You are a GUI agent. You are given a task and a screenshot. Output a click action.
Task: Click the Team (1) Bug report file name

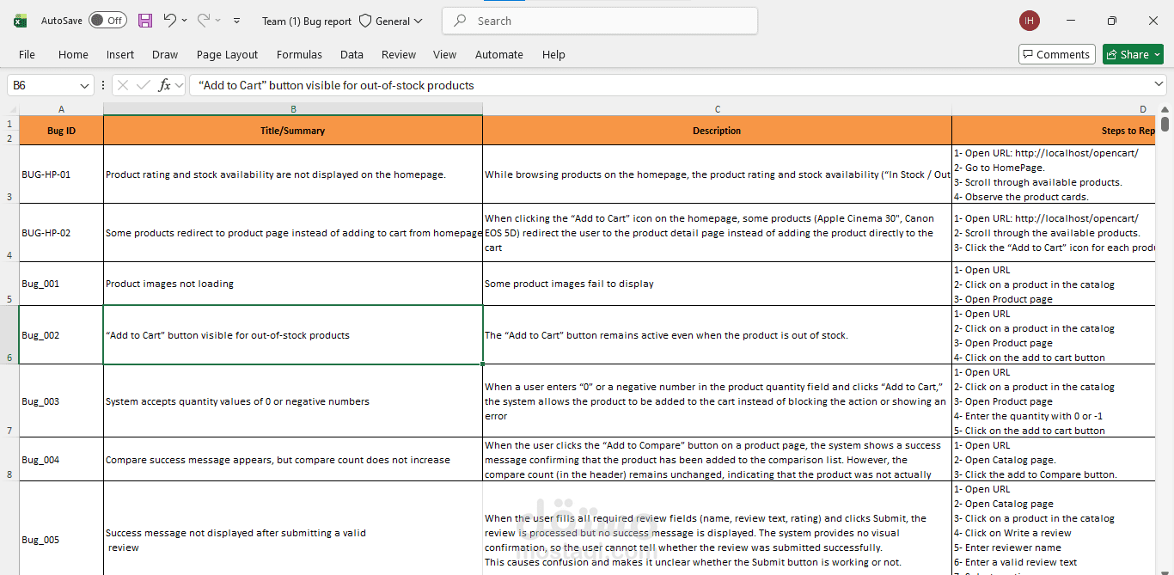pos(307,21)
